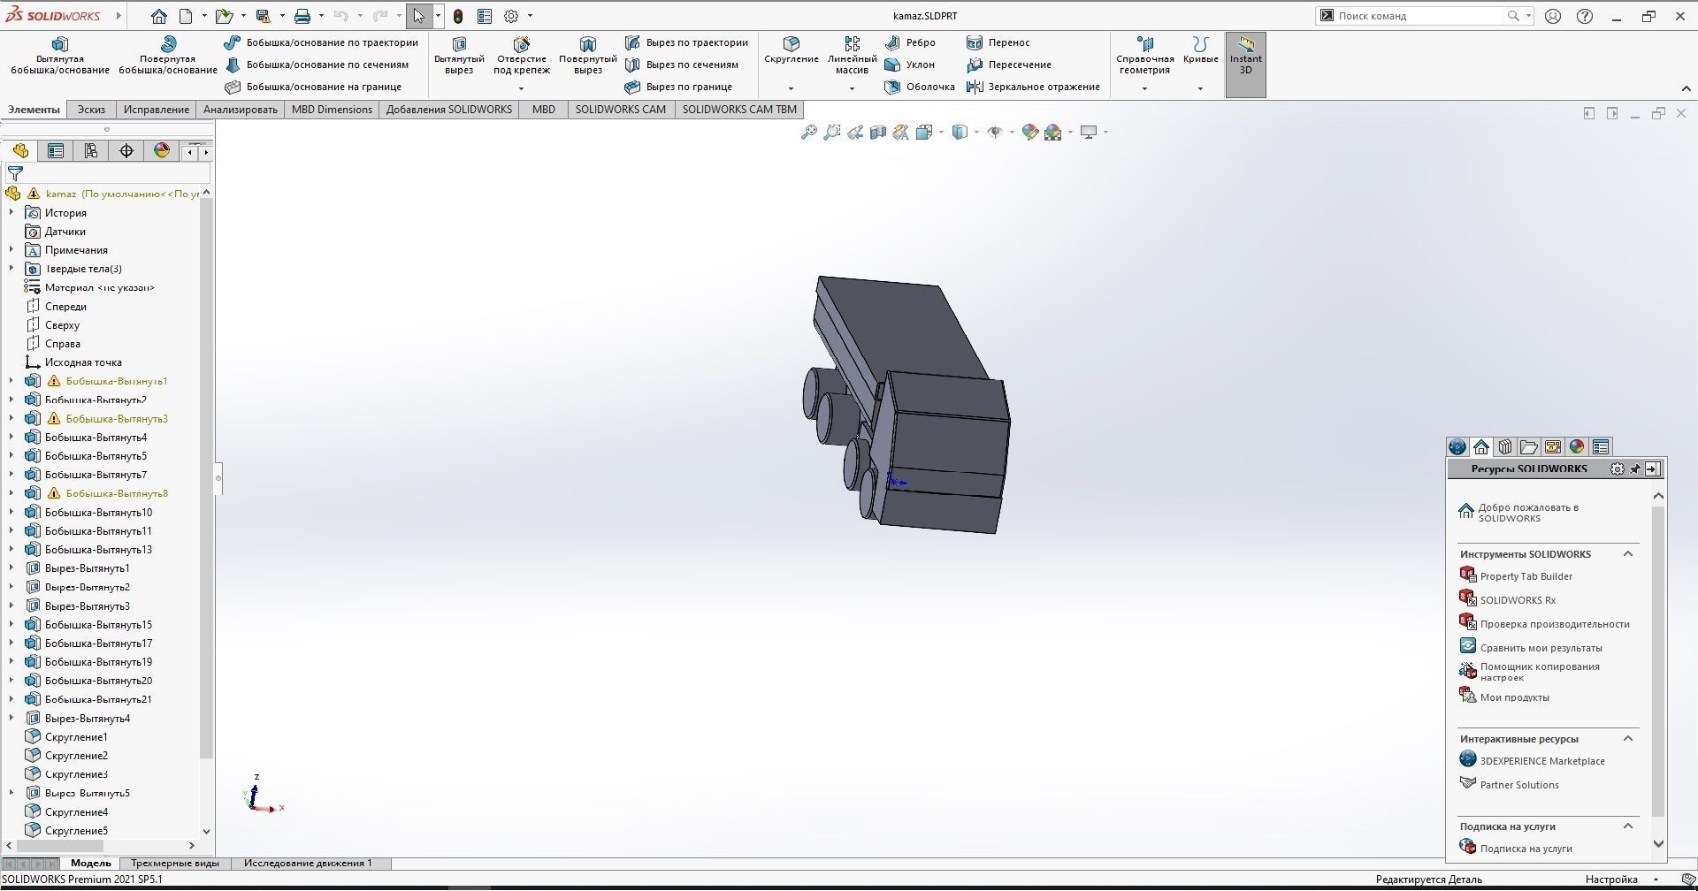This screenshot has height=891, width=1698.
Task: Click Бобышка/основание по траектории swept boss
Action: pos(321,42)
